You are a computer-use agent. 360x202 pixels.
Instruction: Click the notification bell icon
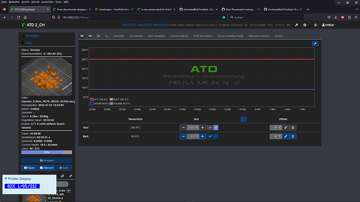315,25
